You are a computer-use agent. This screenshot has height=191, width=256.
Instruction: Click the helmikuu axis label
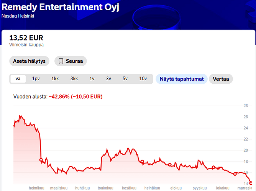(x=36, y=188)
